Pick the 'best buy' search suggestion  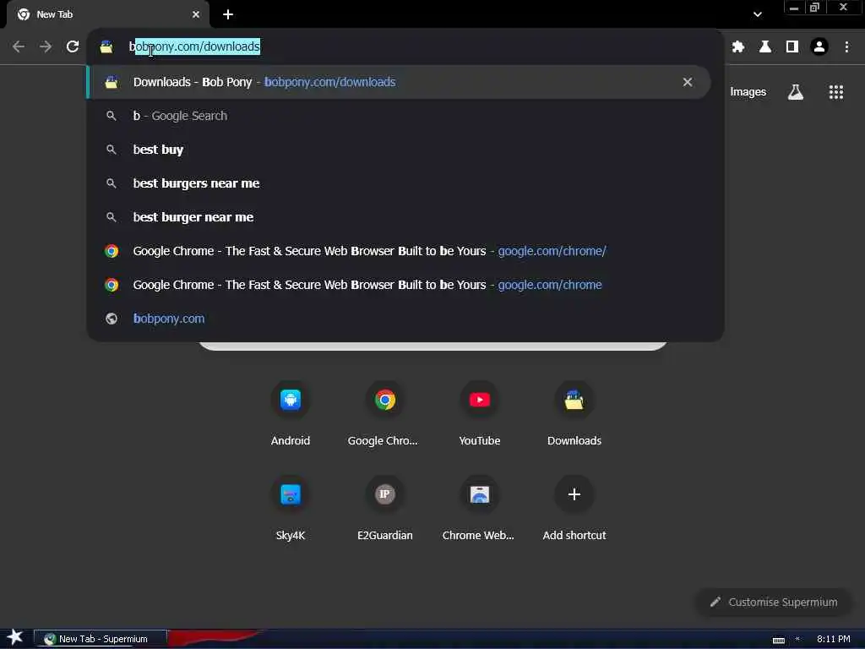(399, 150)
